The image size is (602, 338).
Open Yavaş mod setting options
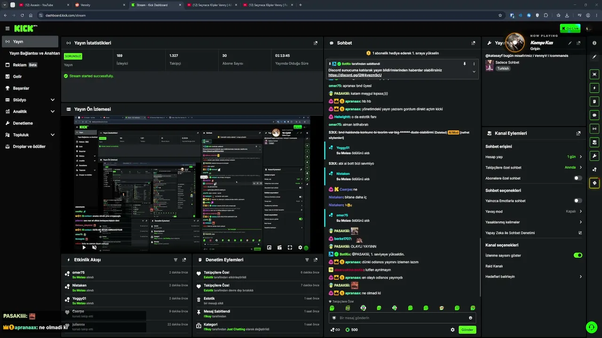pyautogui.click(x=534, y=212)
